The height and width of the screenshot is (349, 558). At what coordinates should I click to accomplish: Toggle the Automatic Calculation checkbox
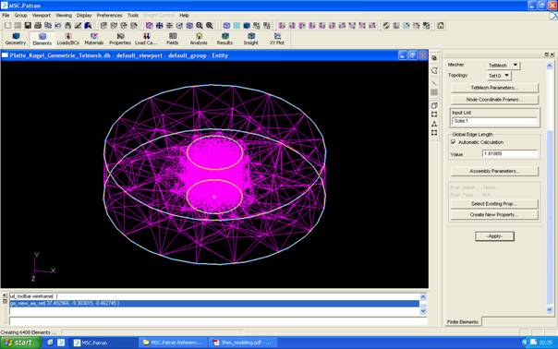pyautogui.click(x=454, y=142)
